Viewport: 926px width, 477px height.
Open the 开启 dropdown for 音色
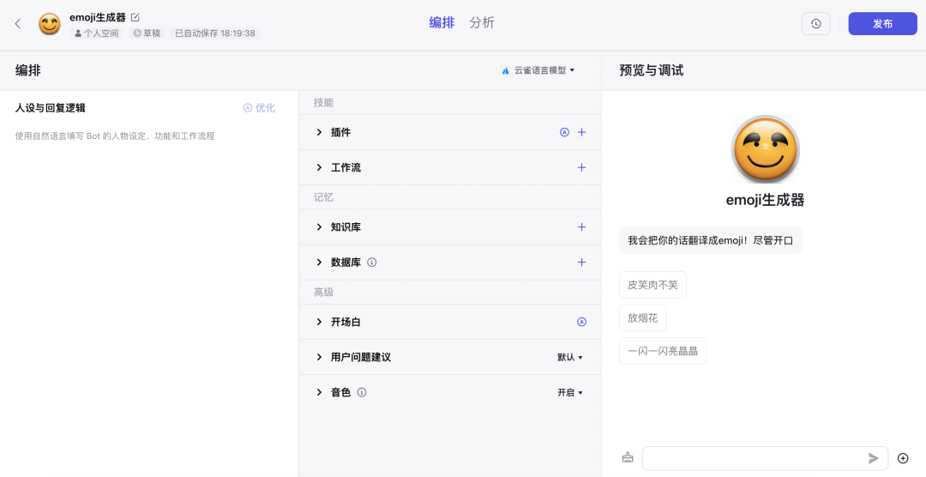570,392
